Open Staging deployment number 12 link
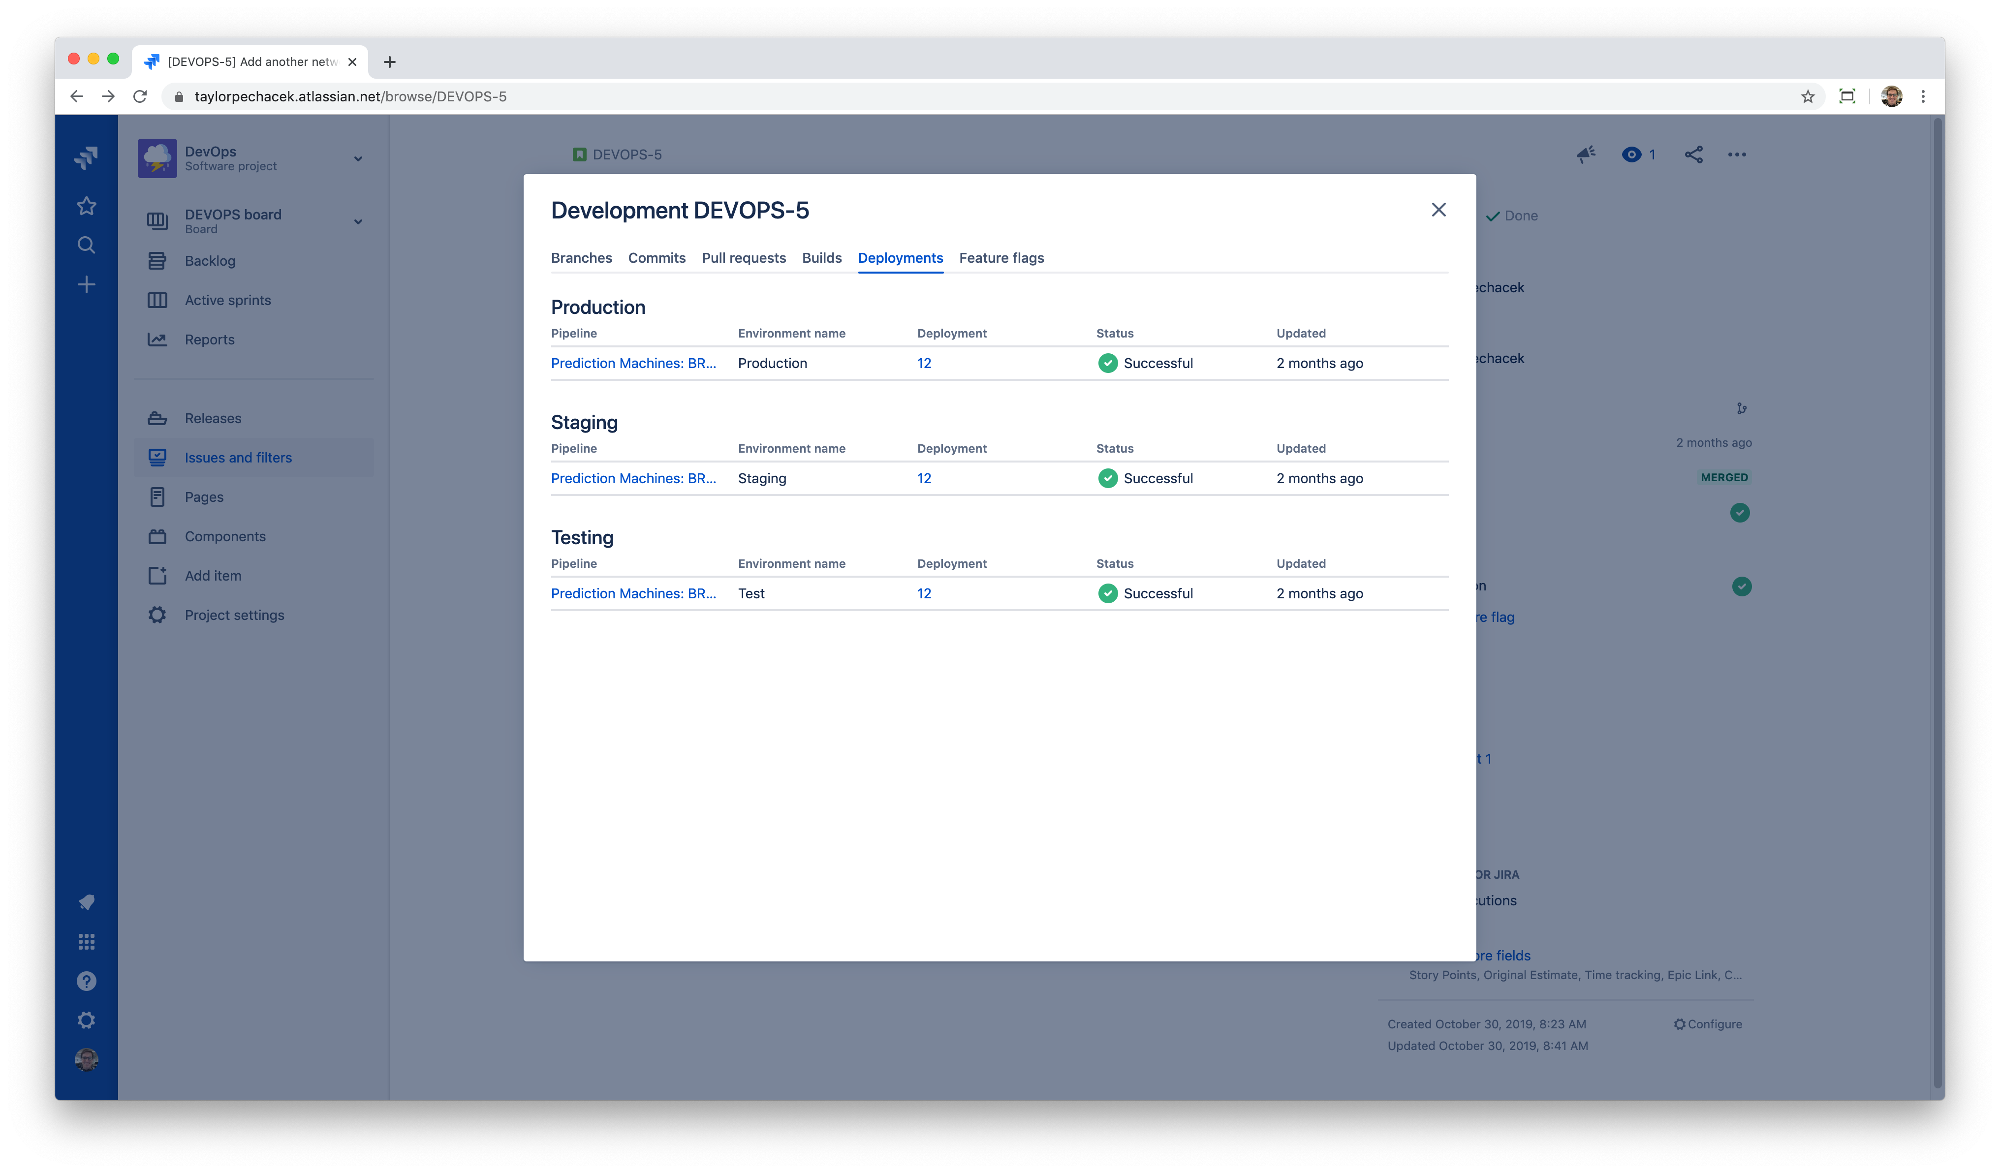The width and height of the screenshot is (2000, 1173). tap(924, 479)
